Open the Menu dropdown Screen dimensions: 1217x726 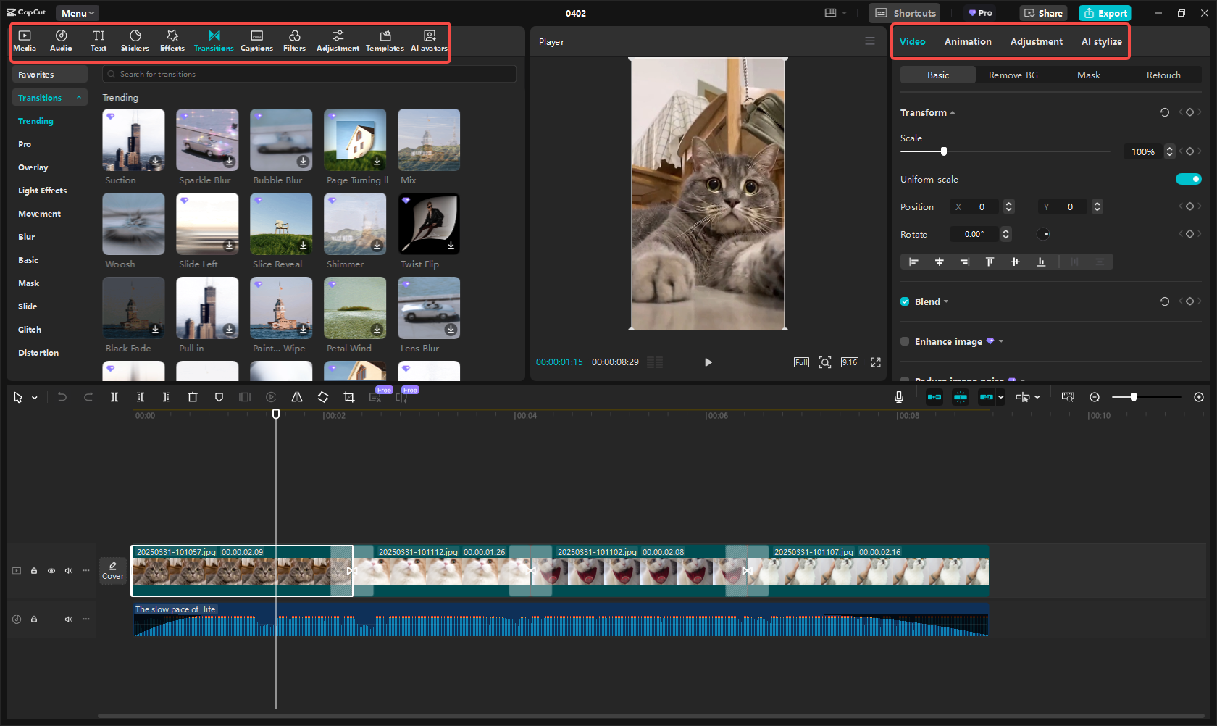[x=77, y=12]
